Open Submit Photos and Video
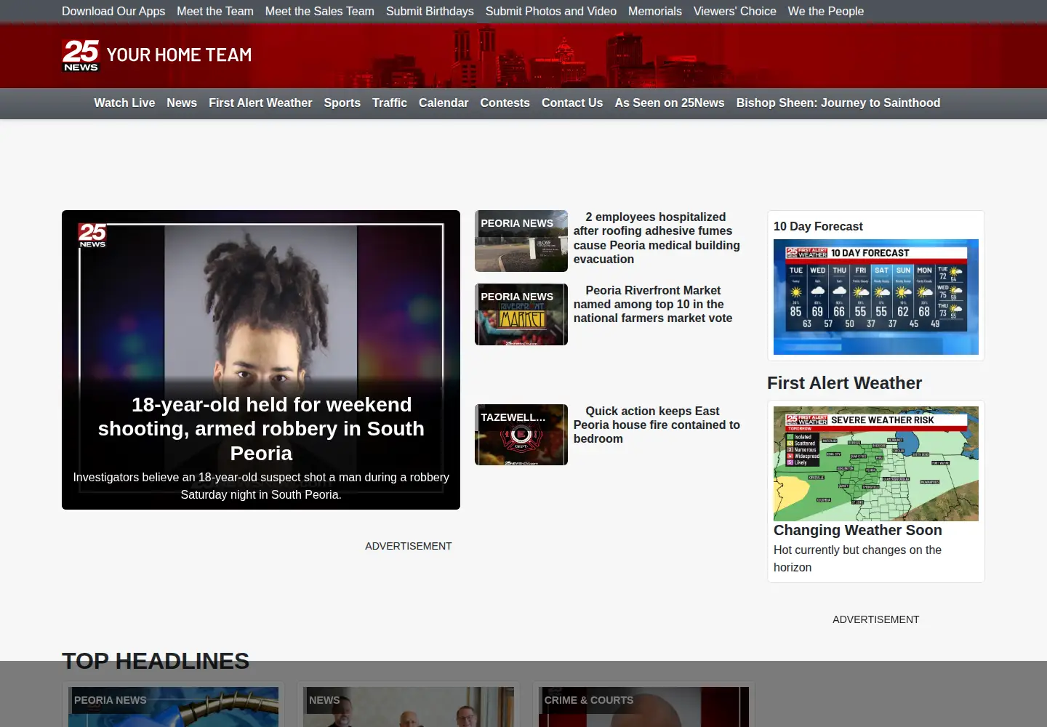1047x727 pixels. [551, 11]
